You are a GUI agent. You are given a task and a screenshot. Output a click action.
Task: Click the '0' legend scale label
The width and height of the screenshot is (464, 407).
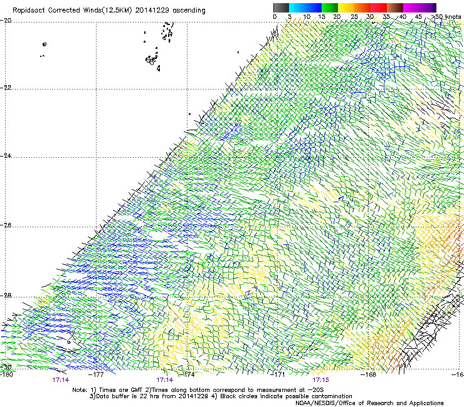tap(275, 17)
